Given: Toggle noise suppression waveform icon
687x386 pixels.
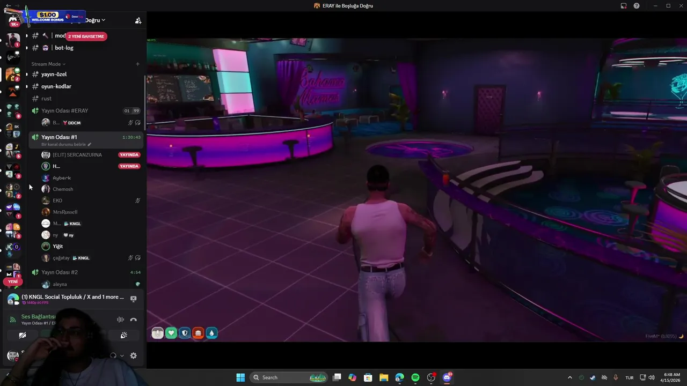Looking at the screenshot, I should point(120,320).
